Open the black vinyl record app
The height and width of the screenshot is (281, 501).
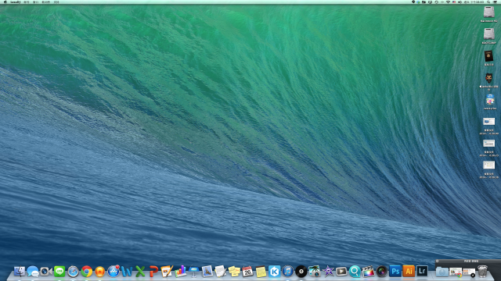(x=301, y=271)
